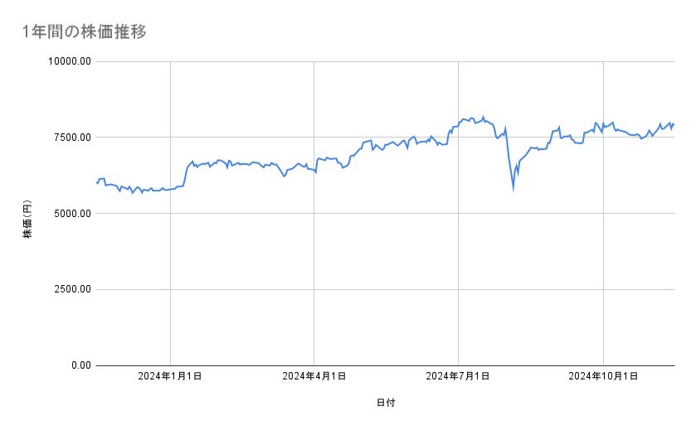Click the line's lowest point before 2024年1月1日
Screen dimensions: 696x430
132,193
